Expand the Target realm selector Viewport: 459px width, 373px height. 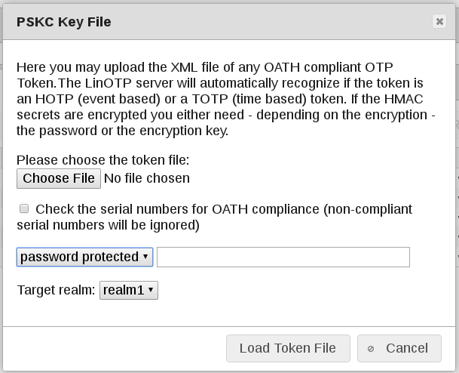(129, 291)
